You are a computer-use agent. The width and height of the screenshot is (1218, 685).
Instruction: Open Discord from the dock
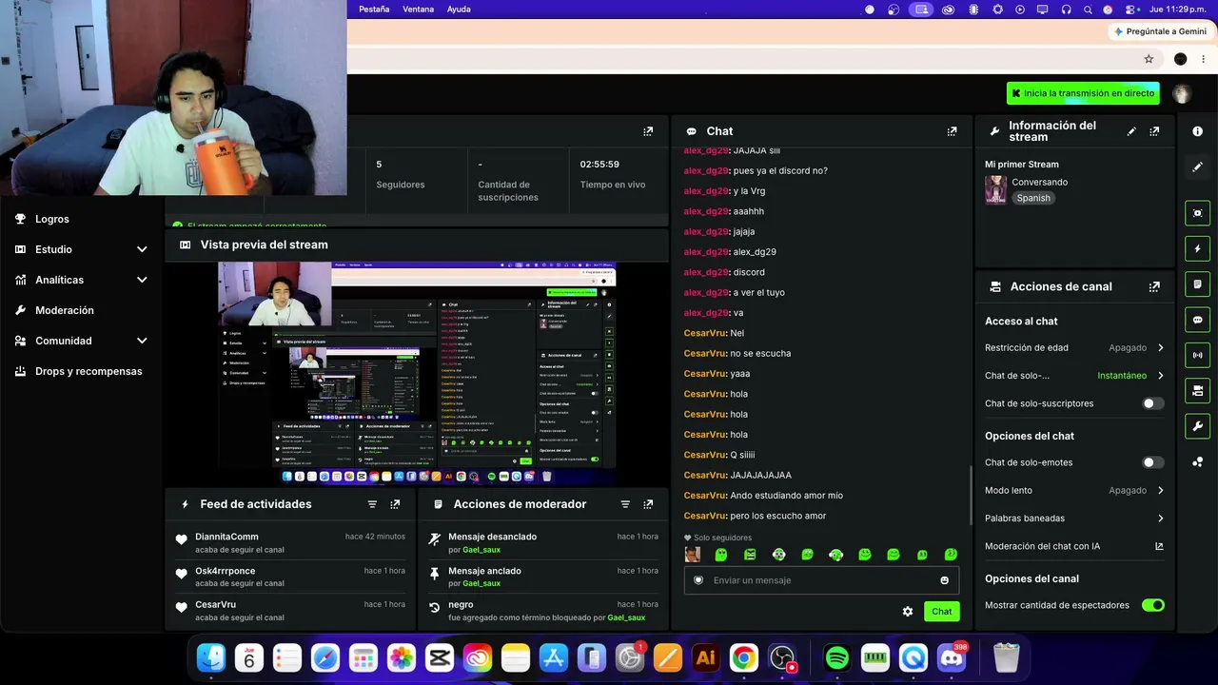tap(952, 657)
